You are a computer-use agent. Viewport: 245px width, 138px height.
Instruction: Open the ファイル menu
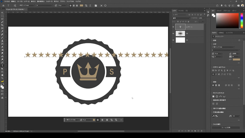(7, 2)
